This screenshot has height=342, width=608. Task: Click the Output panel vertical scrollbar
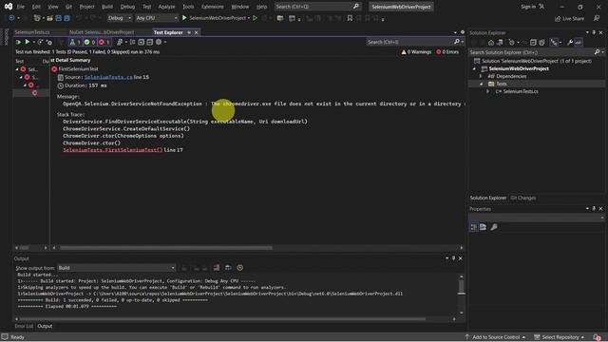coord(461,288)
